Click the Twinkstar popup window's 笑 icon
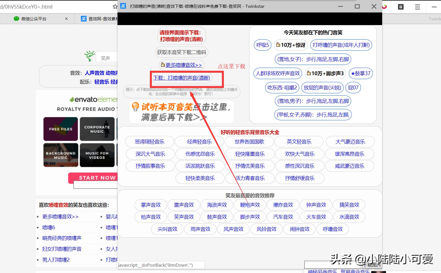The height and width of the screenshot is (273, 441). tap(123, 6)
